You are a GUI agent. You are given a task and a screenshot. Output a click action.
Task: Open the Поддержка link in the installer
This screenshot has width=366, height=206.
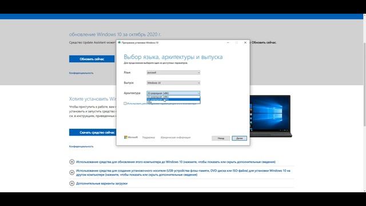[149, 137]
